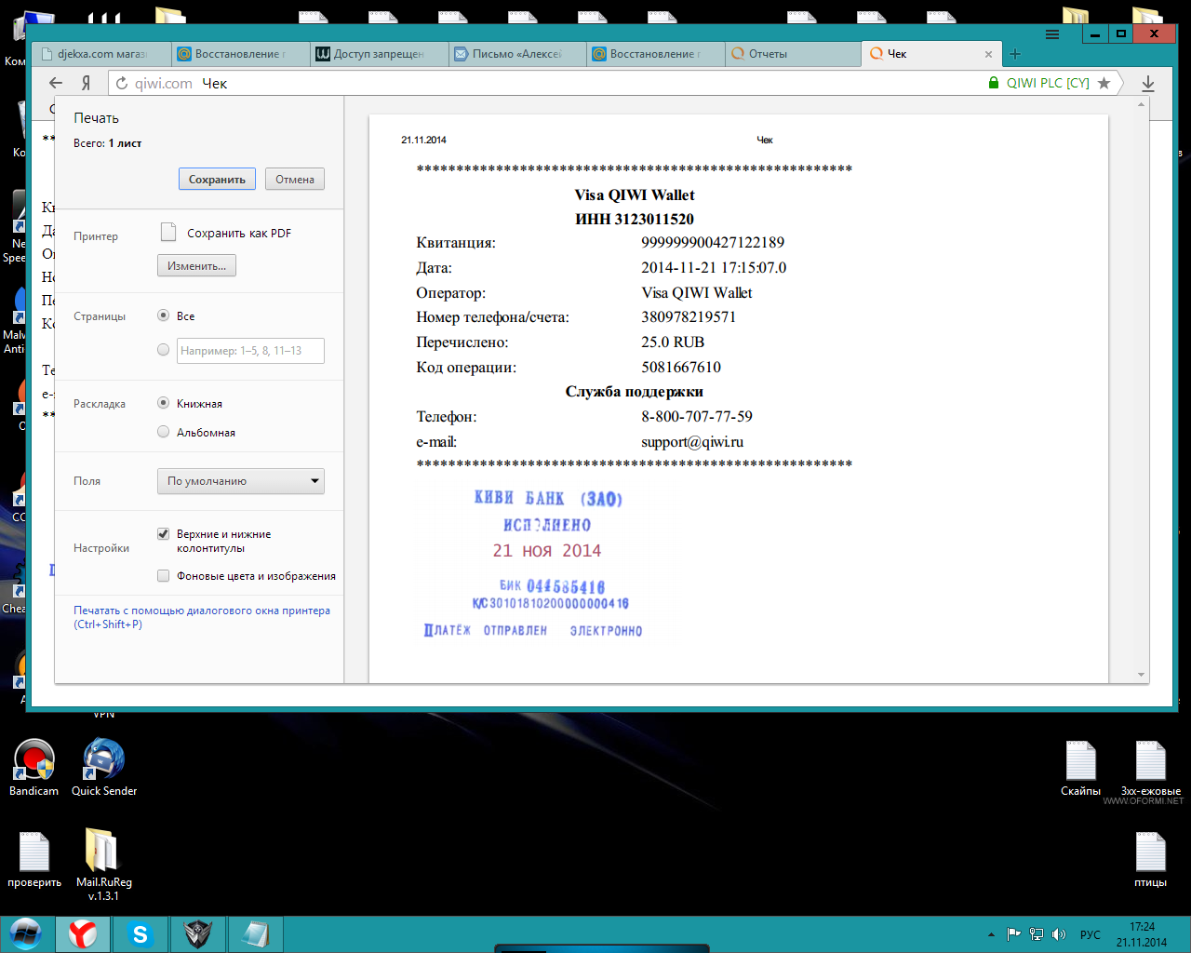Image resolution: width=1191 pixels, height=953 pixels.
Task: Open the printer dialog link Ctrl+Shift+P
Action: (202, 617)
